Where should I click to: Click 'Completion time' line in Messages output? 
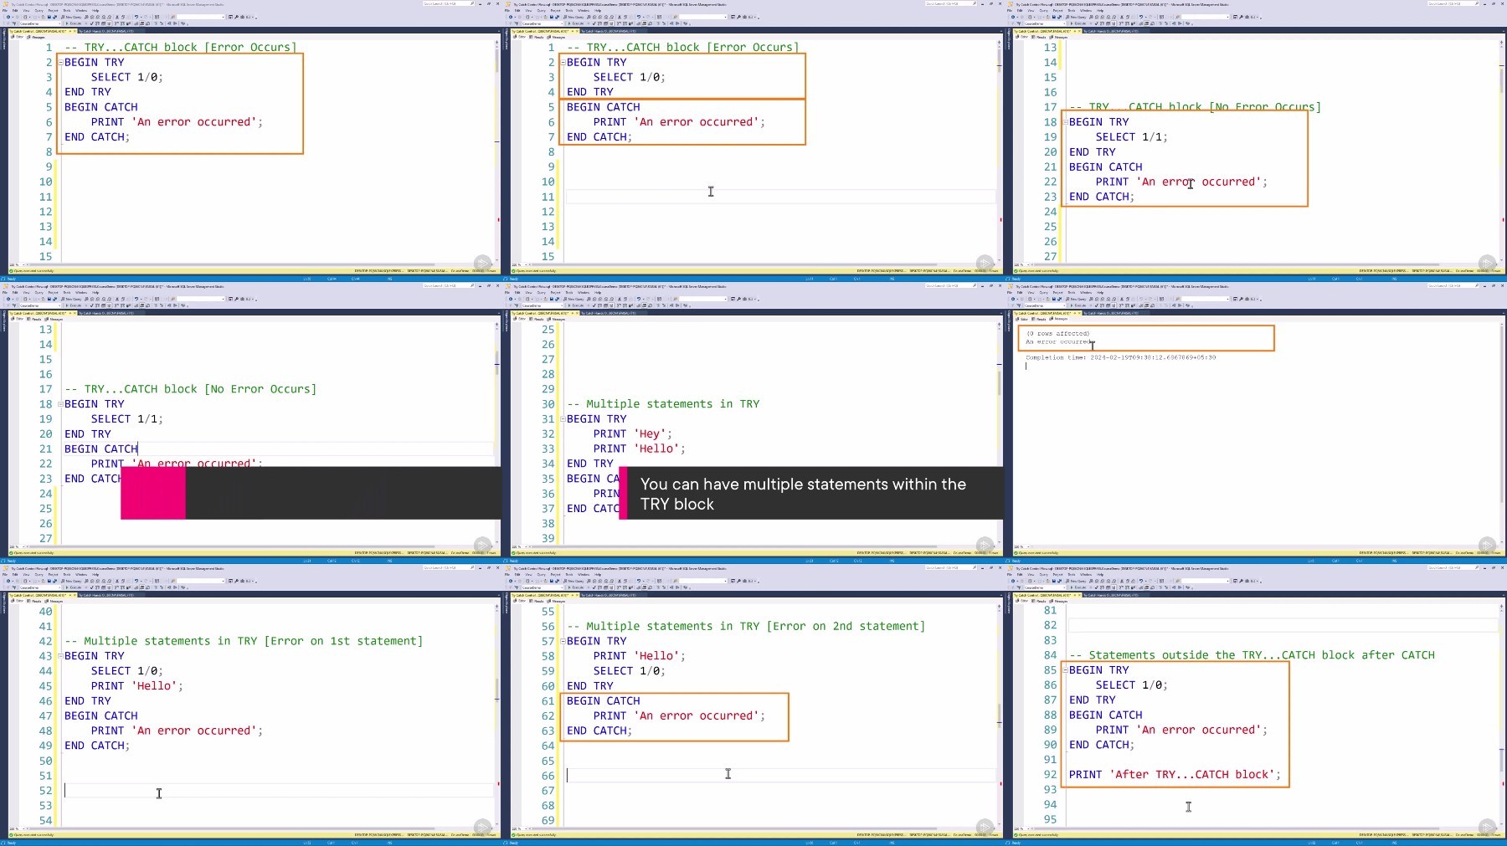[1120, 357]
